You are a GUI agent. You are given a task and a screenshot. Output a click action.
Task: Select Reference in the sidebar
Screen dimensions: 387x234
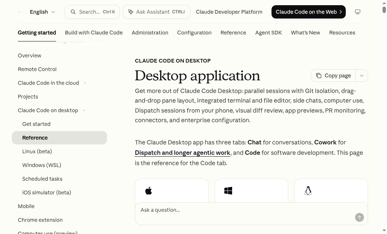[59, 138]
